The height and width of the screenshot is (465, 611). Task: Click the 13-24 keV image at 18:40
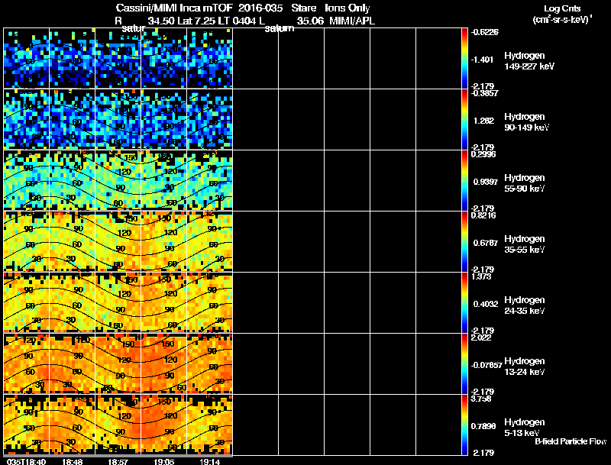(26, 363)
